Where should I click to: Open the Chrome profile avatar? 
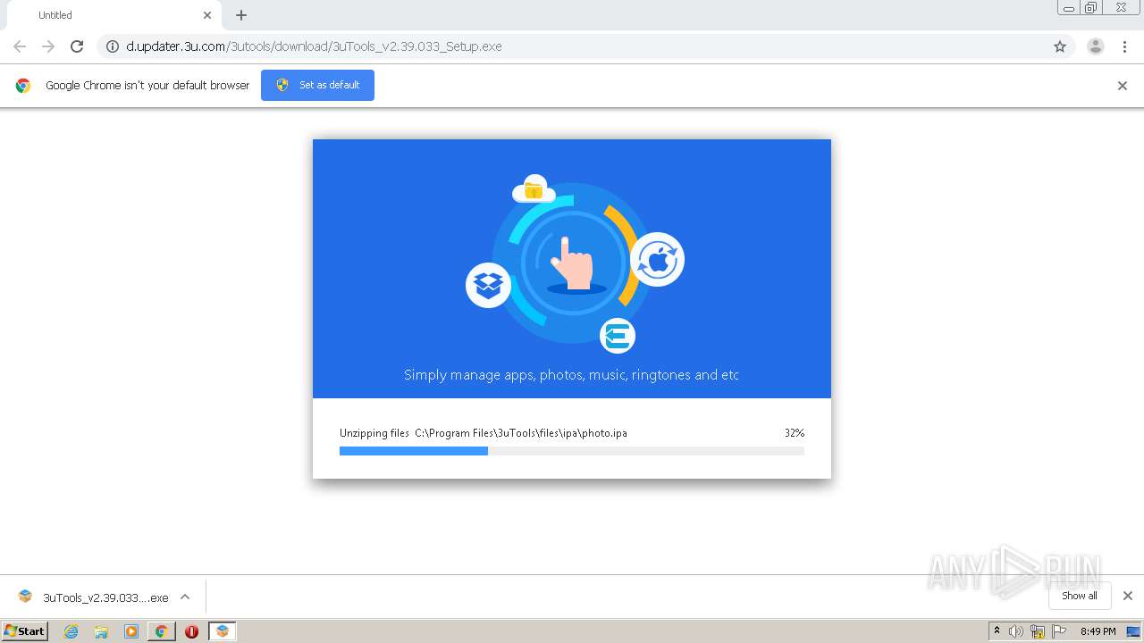point(1096,46)
